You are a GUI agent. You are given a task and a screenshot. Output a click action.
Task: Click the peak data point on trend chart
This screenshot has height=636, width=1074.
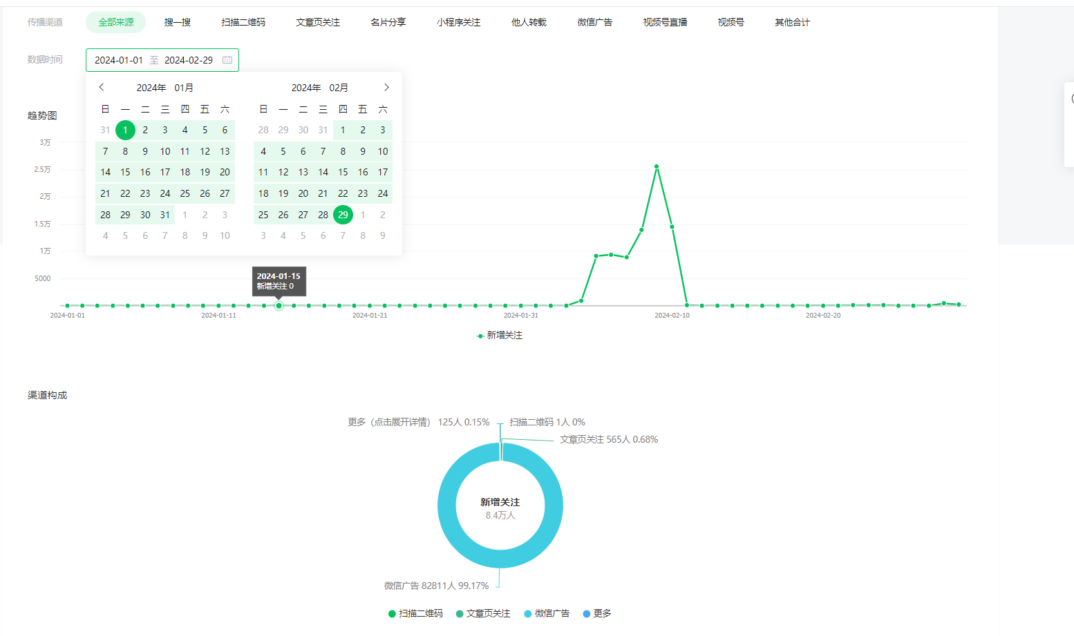(657, 166)
